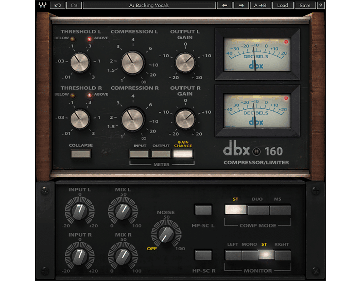Click the Output L Gain knob
361x281 pixels.
click(185, 62)
